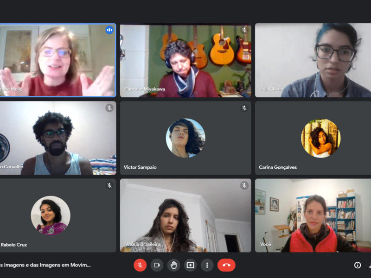
Task: Click muted mic icon on Fabricio Miyakawa tile
Action: click(x=244, y=30)
